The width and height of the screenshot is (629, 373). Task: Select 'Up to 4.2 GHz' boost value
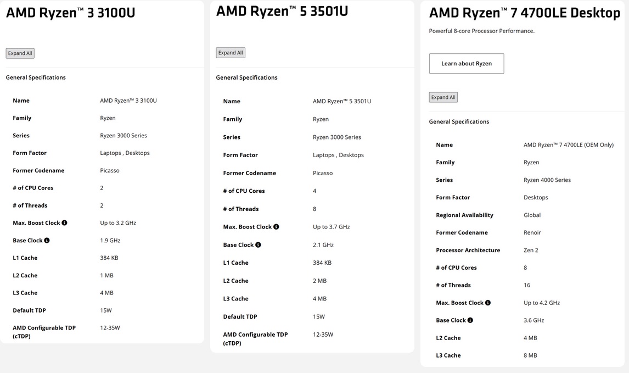tap(542, 303)
